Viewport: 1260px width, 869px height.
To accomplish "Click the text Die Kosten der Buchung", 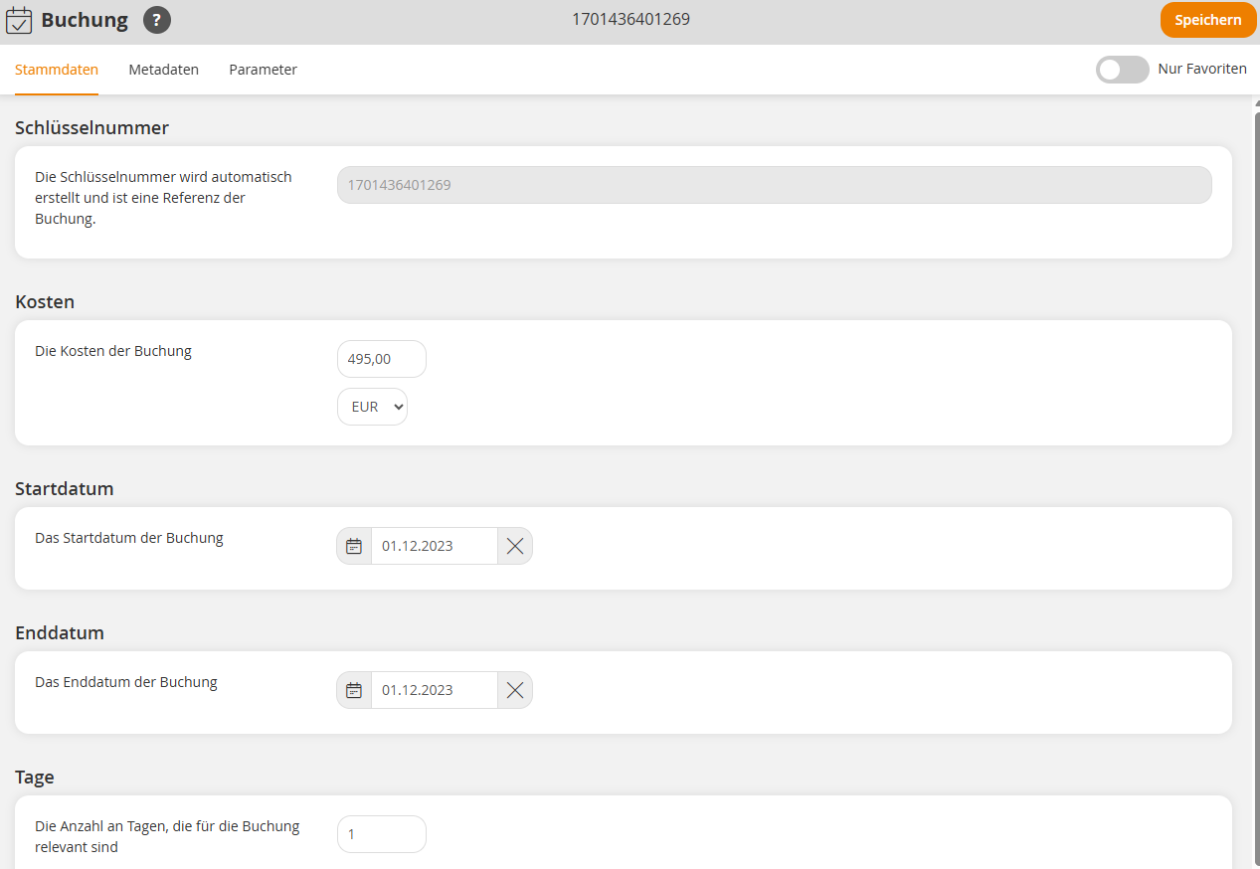I will pos(113,351).
